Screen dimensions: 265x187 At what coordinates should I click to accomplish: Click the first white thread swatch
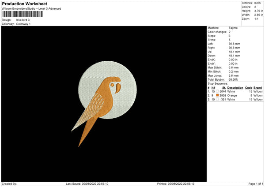click(x=218, y=91)
